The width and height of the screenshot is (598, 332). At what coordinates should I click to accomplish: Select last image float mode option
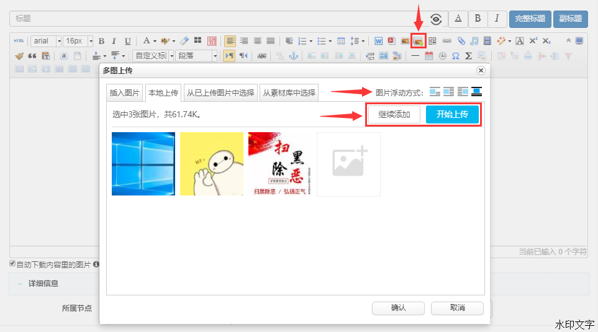pos(477,91)
